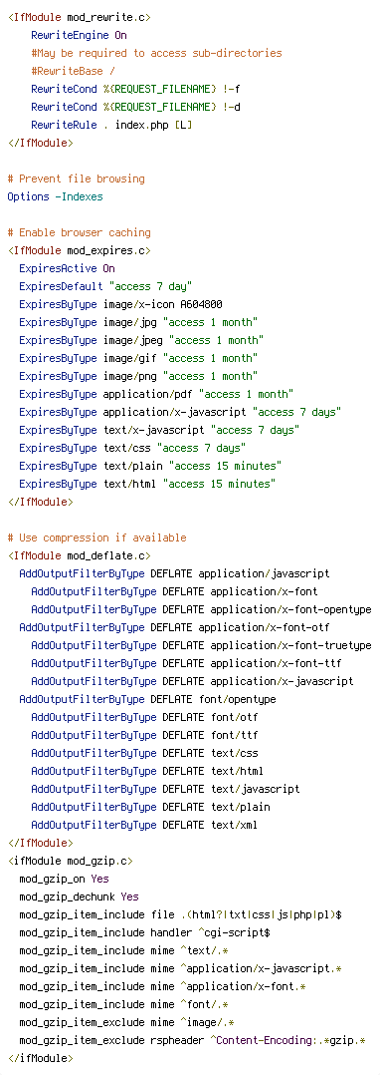Click the Options -Indexes directive
The height and width of the screenshot is (1075, 380).
click(56, 196)
